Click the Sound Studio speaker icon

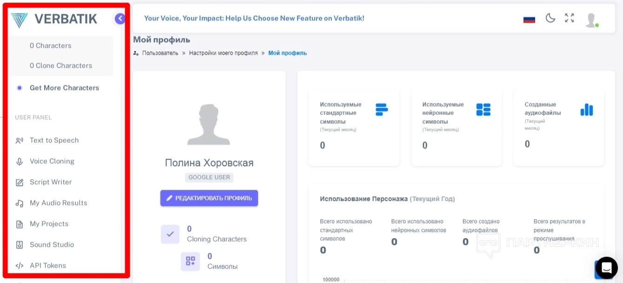tap(20, 245)
